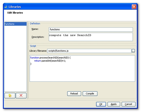141x112 pixels.
Task: Open the library filename browse button
Action: [x=133, y=51]
